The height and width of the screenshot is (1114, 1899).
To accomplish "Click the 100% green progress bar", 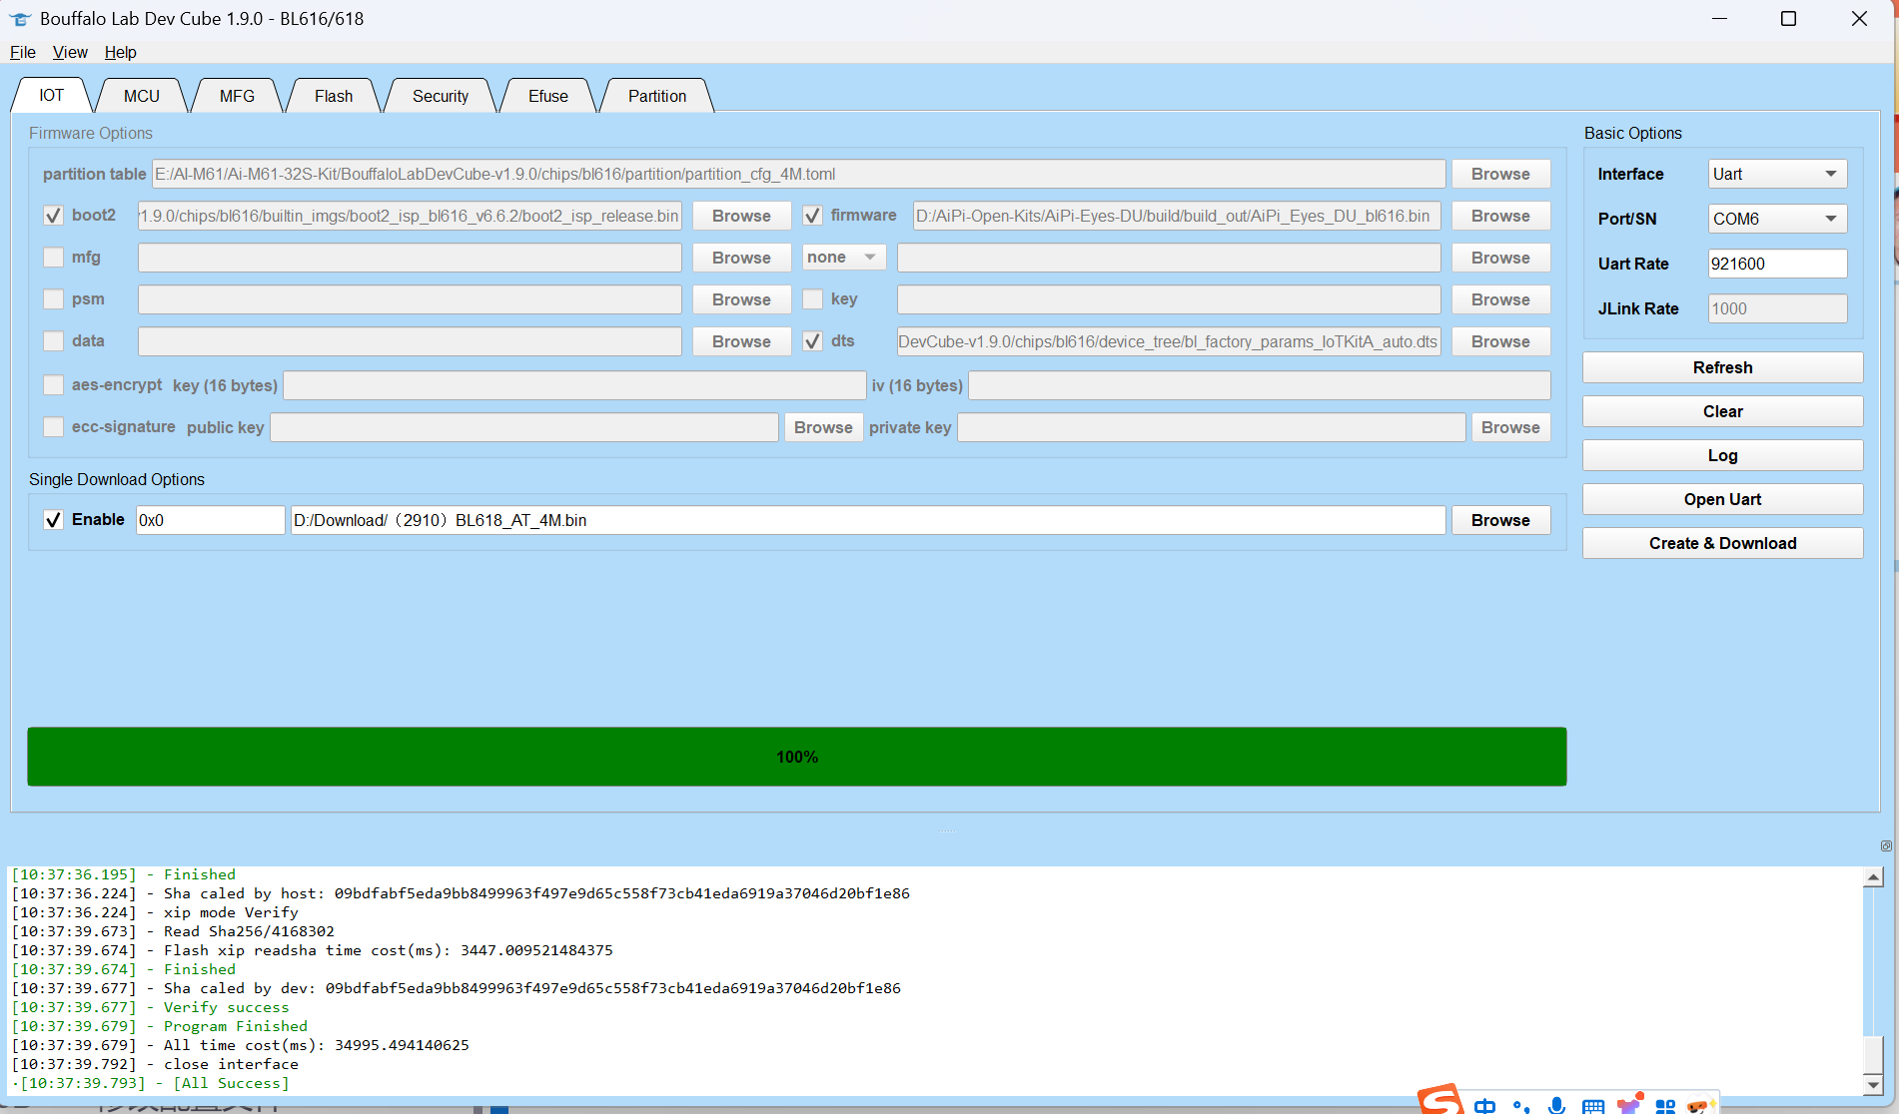I will 796,757.
